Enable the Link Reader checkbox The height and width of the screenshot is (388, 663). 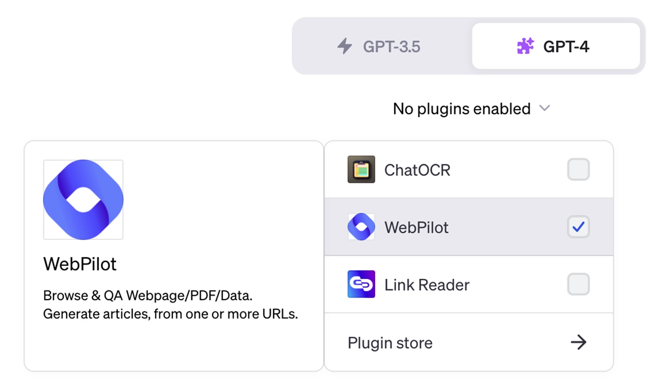coord(578,284)
